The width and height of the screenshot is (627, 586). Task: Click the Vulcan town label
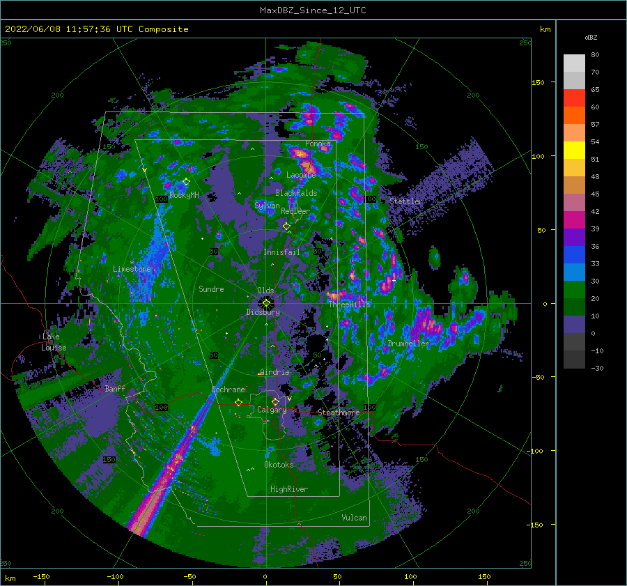point(355,518)
